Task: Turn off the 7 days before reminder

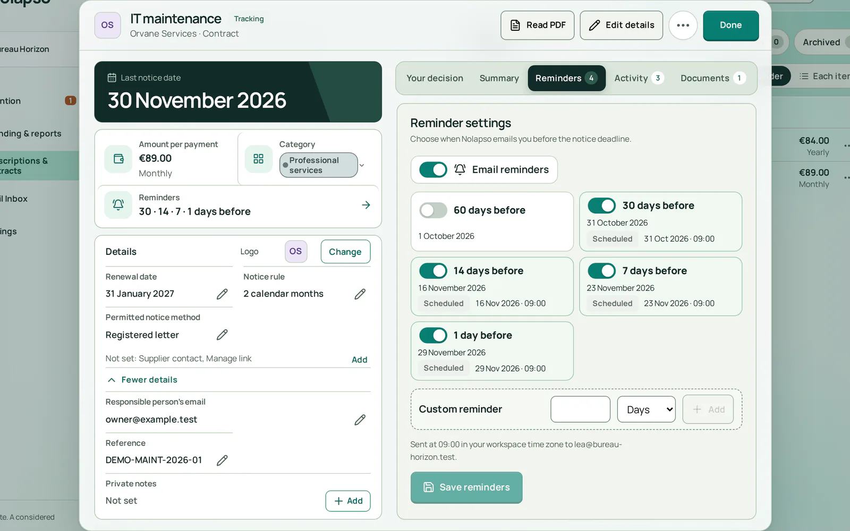Action: pyautogui.click(x=602, y=271)
